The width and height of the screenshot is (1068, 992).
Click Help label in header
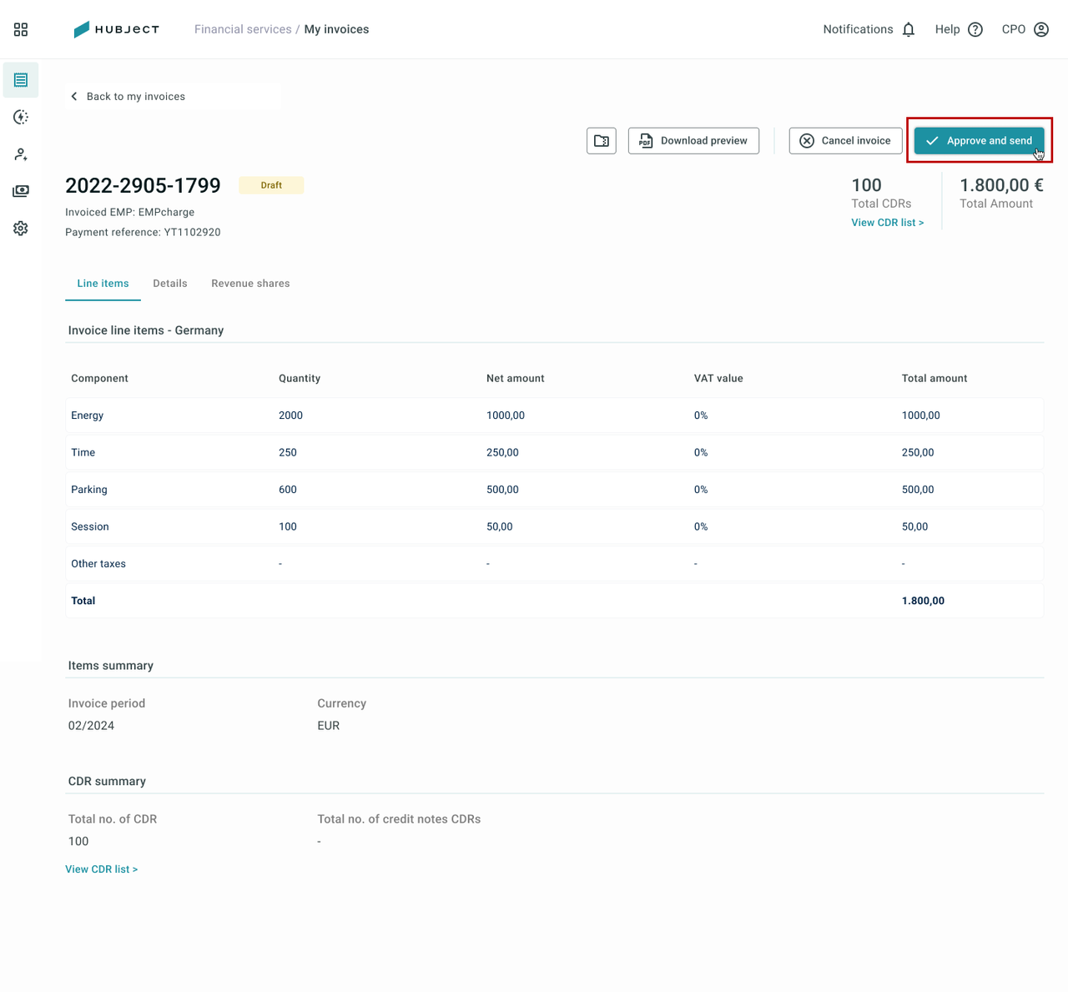click(x=947, y=29)
